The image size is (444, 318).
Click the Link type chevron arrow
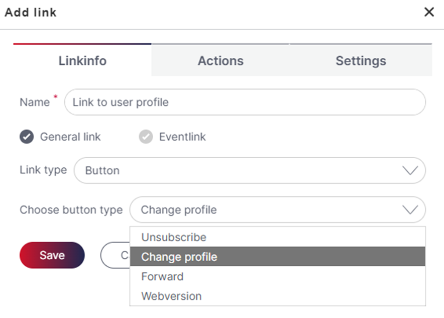[x=410, y=171]
